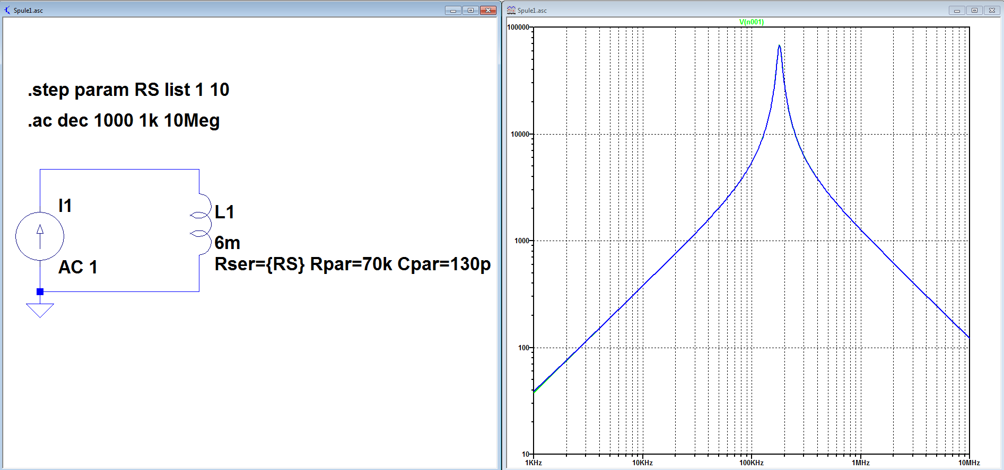Minimize the schematic window
The height and width of the screenshot is (470, 1004).
tap(453, 10)
